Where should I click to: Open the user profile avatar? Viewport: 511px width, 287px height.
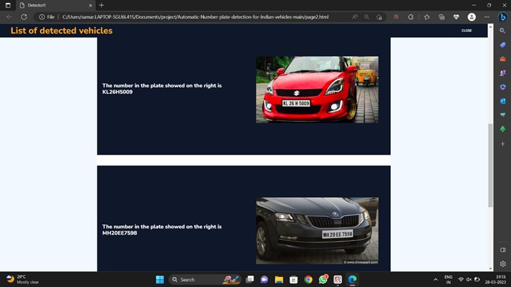[472, 17]
